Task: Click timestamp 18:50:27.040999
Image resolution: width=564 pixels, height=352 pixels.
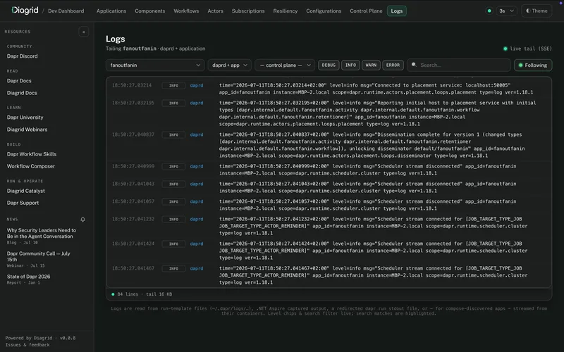Action: coord(133,166)
